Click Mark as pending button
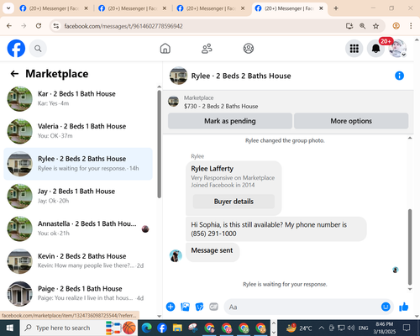The width and height of the screenshot is (420, 336). [x=230, y=121]
